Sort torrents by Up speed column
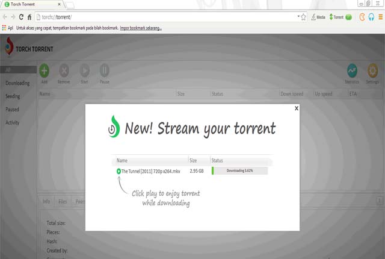Screen dimensions: 385x259 click(324, 94)
